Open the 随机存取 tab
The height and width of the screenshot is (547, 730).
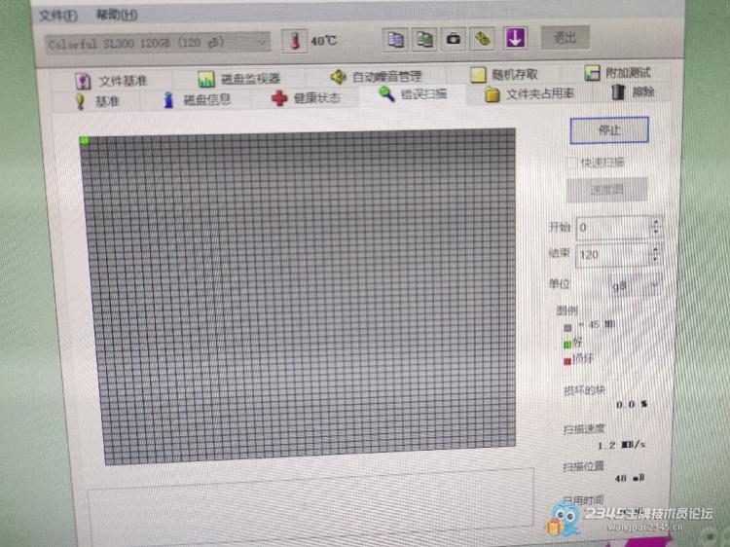point(504,75)
